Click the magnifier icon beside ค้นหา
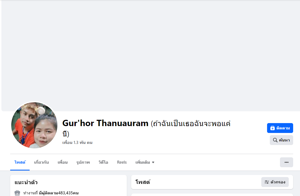 click(x=275, y=140)
